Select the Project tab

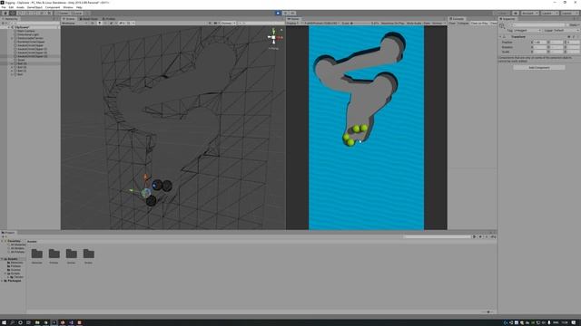pyautogui.click(x=8, y=233)
